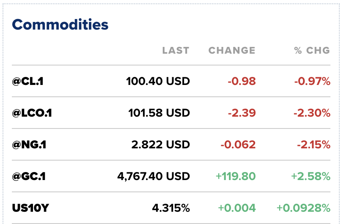
Task: Open the Commodities section heading
Action: tap(60, 25)
